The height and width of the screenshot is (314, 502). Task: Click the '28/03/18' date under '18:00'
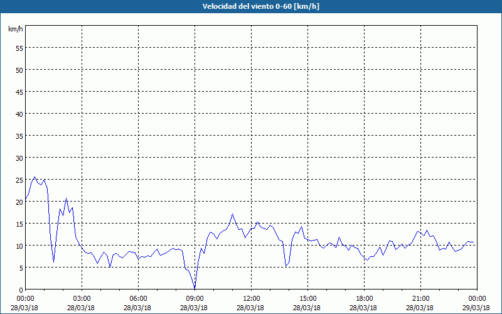(x=363, y=308)
